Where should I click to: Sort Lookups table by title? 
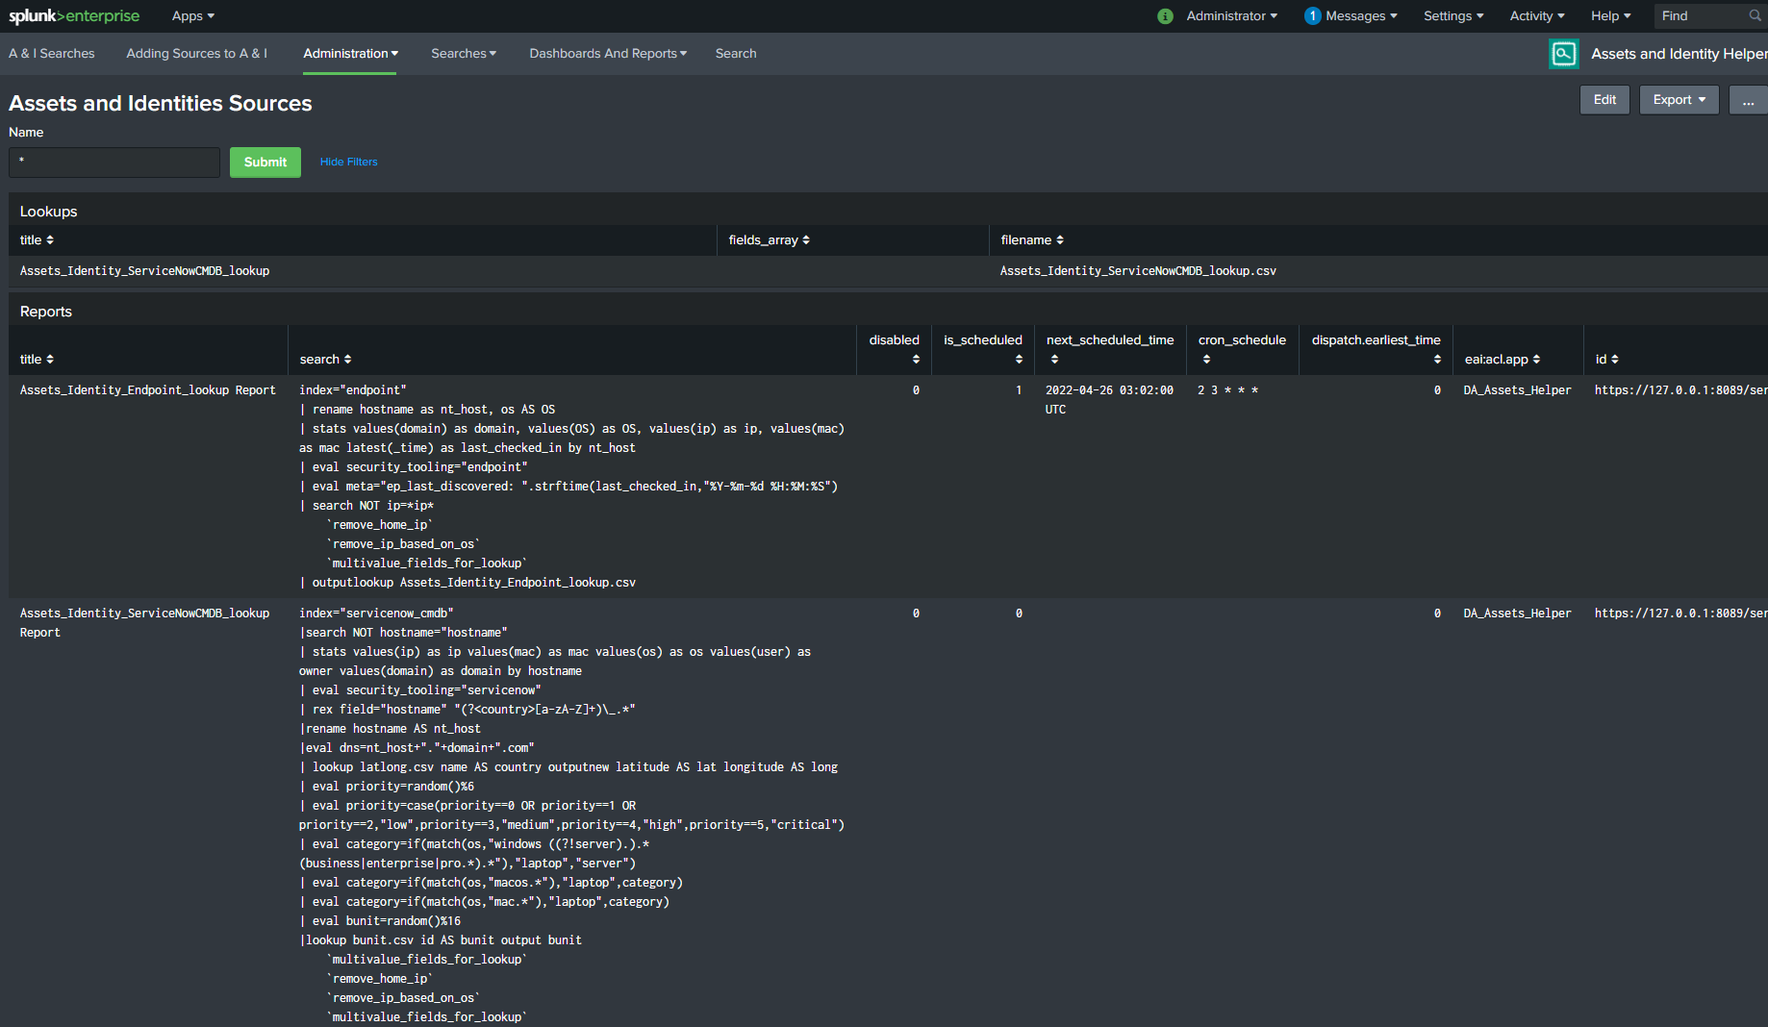point(37,240)
